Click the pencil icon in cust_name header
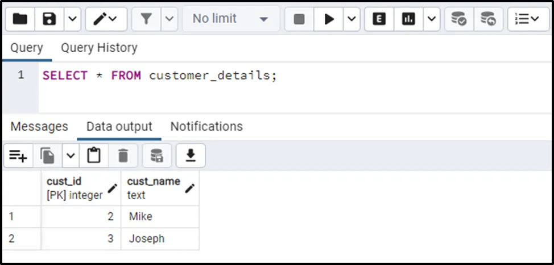This screenshot has height=265, width=554. click(189, 188)
